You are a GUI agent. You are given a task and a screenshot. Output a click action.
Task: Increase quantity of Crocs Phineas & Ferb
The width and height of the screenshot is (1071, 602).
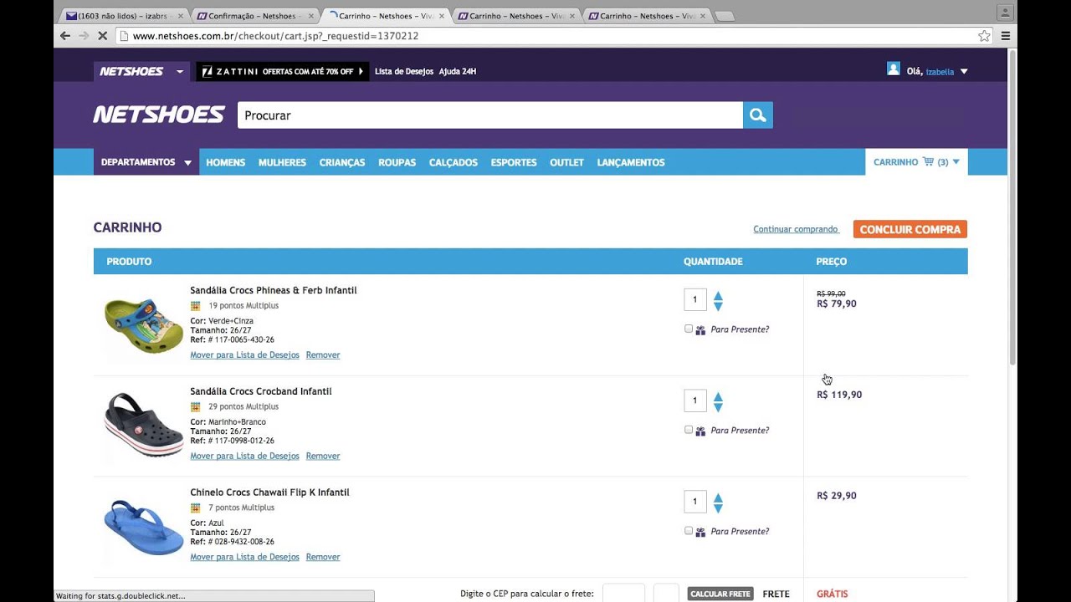[718, 295]
